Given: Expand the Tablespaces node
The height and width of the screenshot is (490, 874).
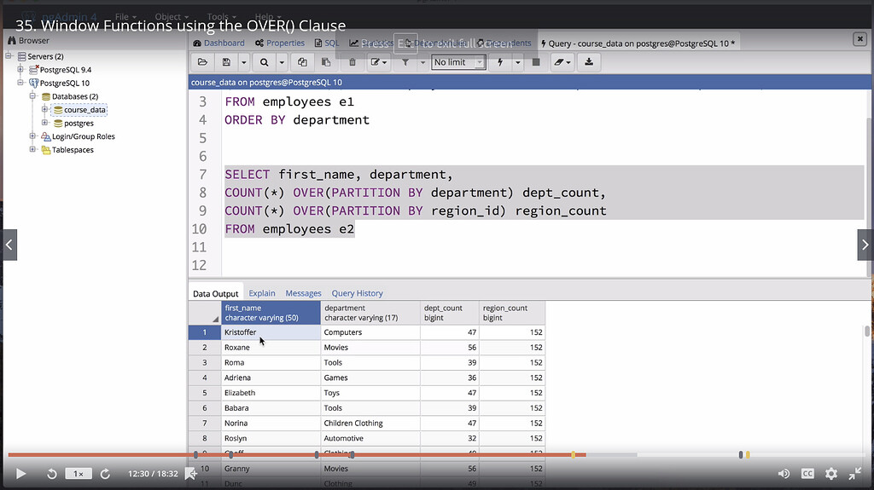Looking at the screenshot, I should pos(33,149).
